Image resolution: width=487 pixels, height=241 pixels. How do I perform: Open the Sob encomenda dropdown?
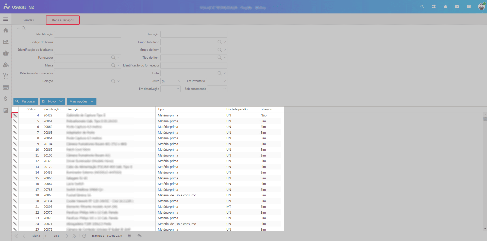217,89
